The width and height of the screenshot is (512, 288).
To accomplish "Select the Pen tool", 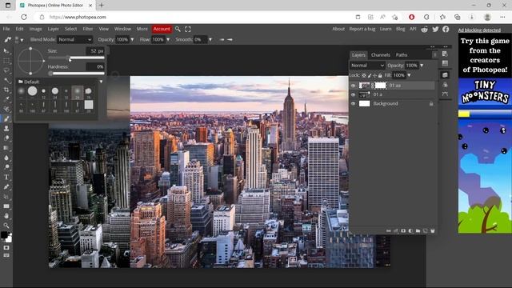I will coord(6,186).
